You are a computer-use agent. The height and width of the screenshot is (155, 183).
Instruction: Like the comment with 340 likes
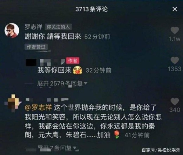(174, 101)
